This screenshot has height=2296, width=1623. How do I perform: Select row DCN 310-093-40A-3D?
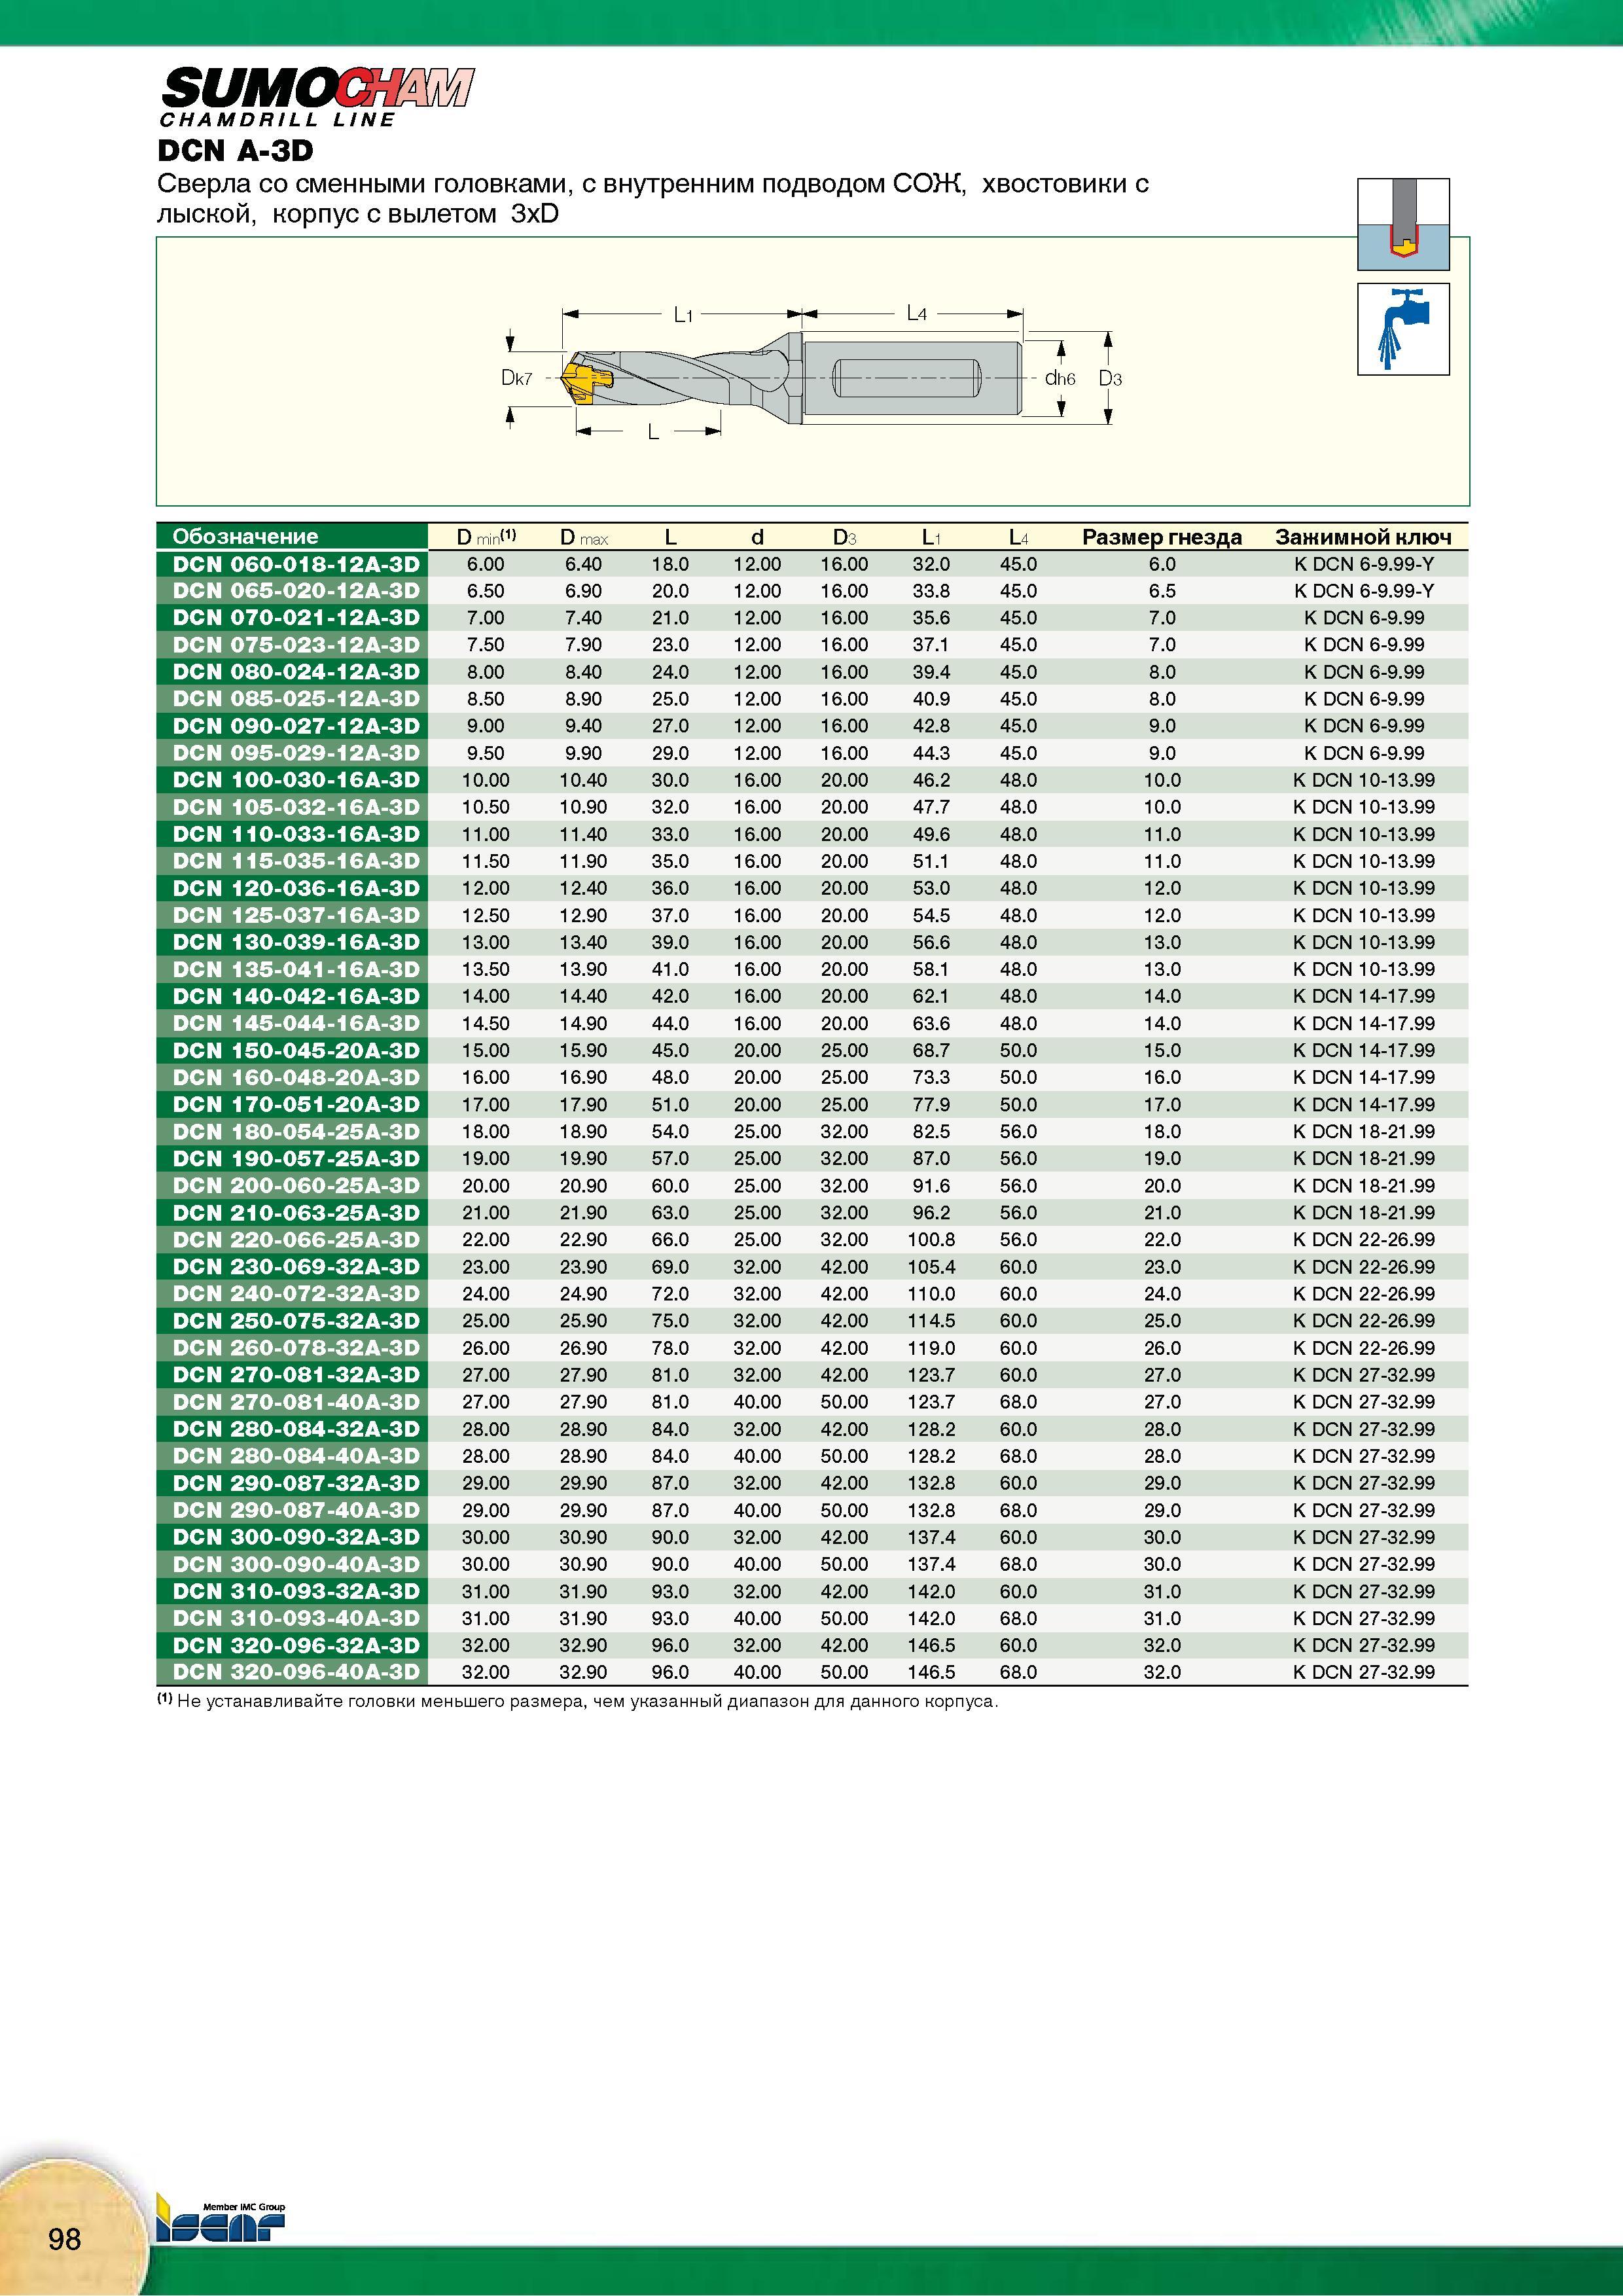(812, 1618)
